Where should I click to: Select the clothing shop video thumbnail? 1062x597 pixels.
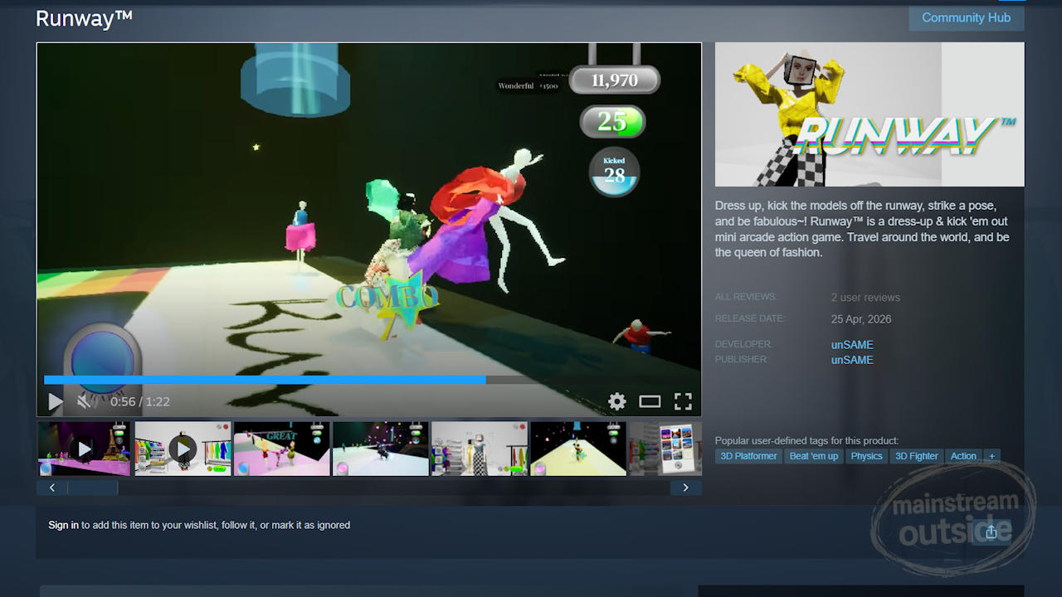183,449
